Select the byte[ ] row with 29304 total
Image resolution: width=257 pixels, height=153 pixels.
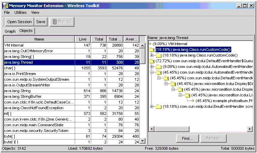[x=72, y=136]
